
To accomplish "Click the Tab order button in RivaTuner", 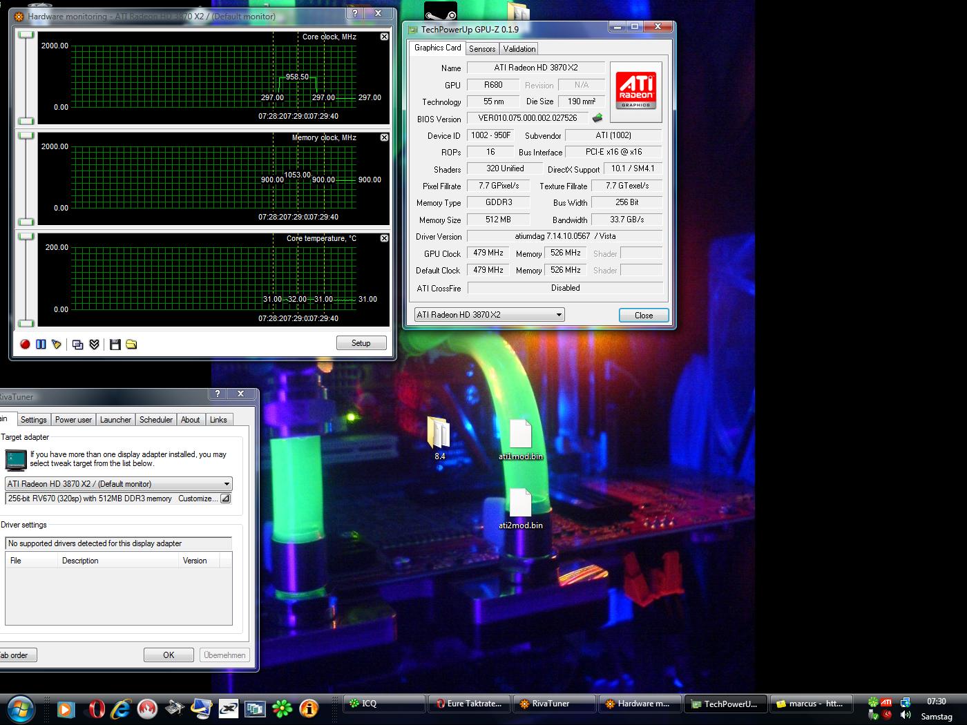I will [18, 655].
